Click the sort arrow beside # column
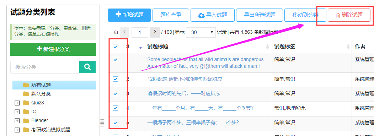Screen dimensions: 374x136 [140, 48]
